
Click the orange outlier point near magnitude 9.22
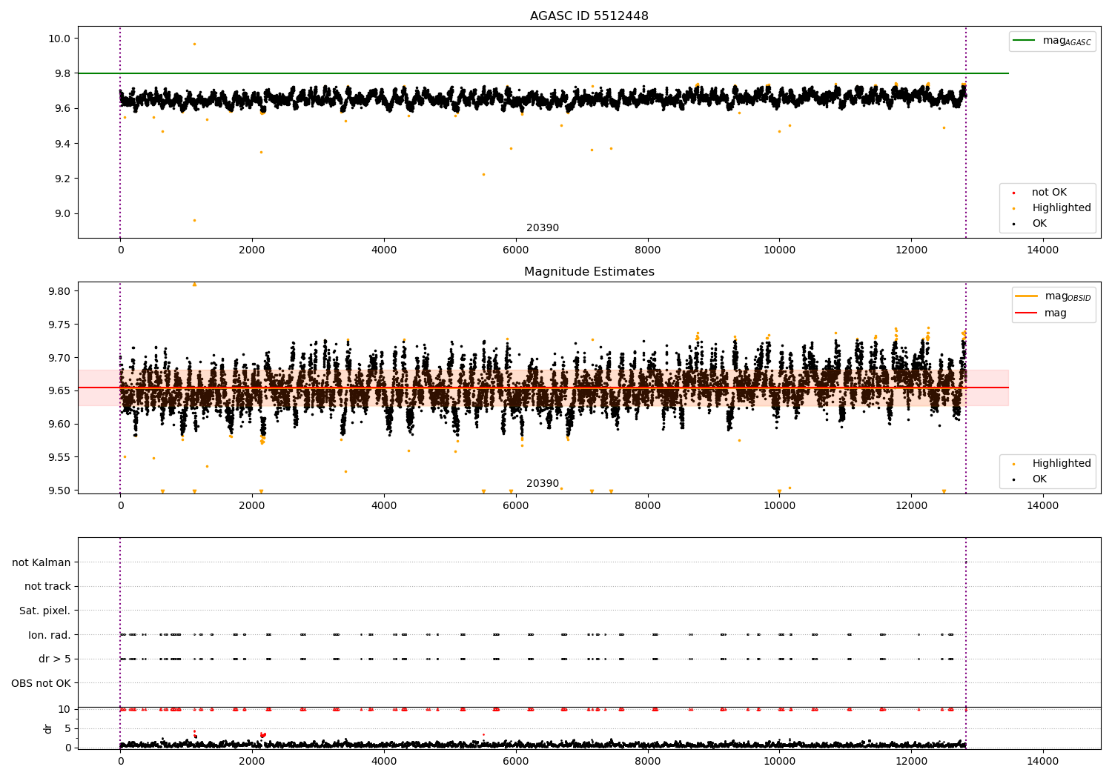pos(483,175)
